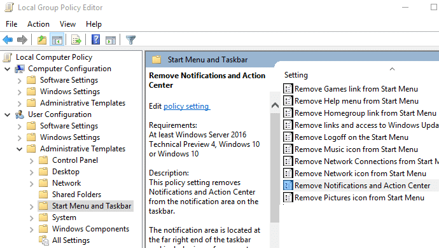Collapse the Computer Configuration node
The width and height of the screenshot is (439, 248).
click(x=7, y=69)
